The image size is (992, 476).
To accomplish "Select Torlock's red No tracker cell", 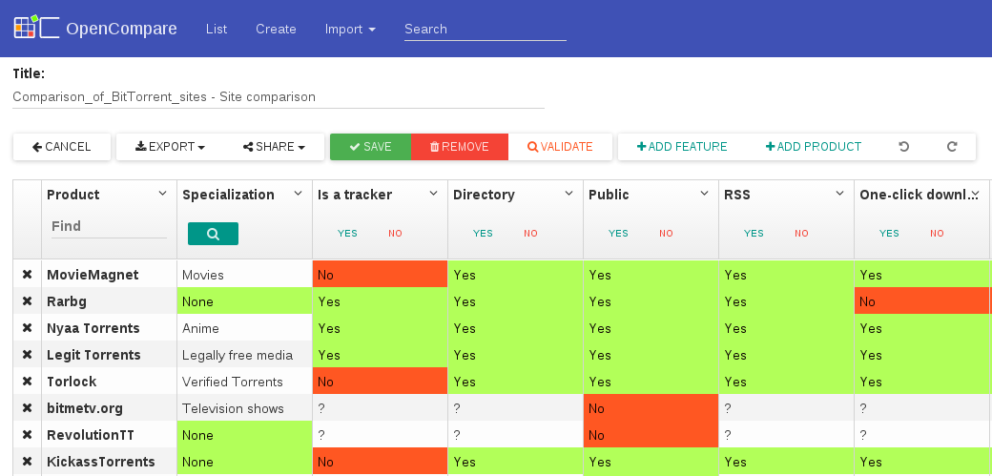I will (381, 382).
